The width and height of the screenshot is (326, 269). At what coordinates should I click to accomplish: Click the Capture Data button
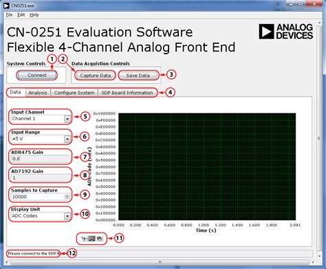[x=95, y=75]
